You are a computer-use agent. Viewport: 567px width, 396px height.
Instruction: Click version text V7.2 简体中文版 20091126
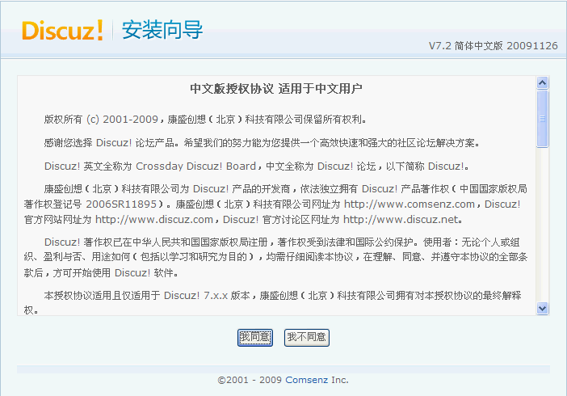(493, 46)
